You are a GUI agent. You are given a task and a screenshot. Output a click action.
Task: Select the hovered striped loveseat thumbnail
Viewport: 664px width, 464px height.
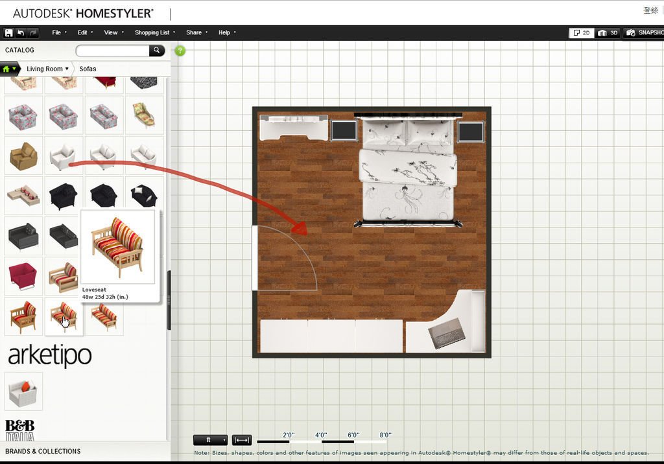click(64, 316)
